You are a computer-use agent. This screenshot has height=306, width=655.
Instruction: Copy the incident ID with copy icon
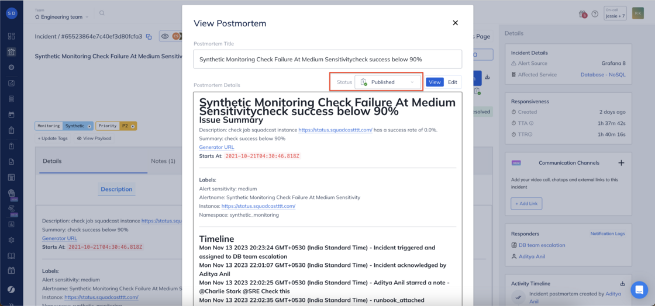pyautogui.click(x=149, y=37)
